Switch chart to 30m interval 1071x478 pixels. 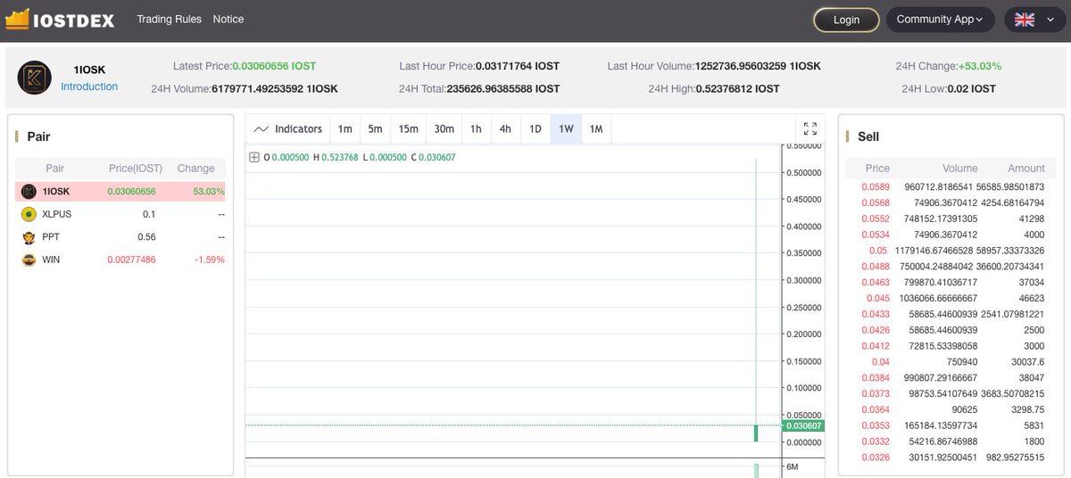(444, 129)
